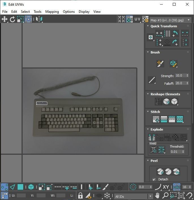Open the Display menu
This screenshot has width=194, height=200.
(x=84, y=12)
